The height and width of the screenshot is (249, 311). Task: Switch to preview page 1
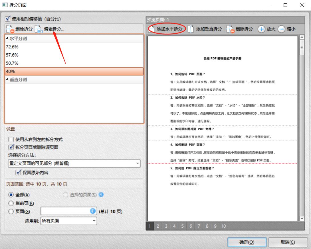(150, 226)
